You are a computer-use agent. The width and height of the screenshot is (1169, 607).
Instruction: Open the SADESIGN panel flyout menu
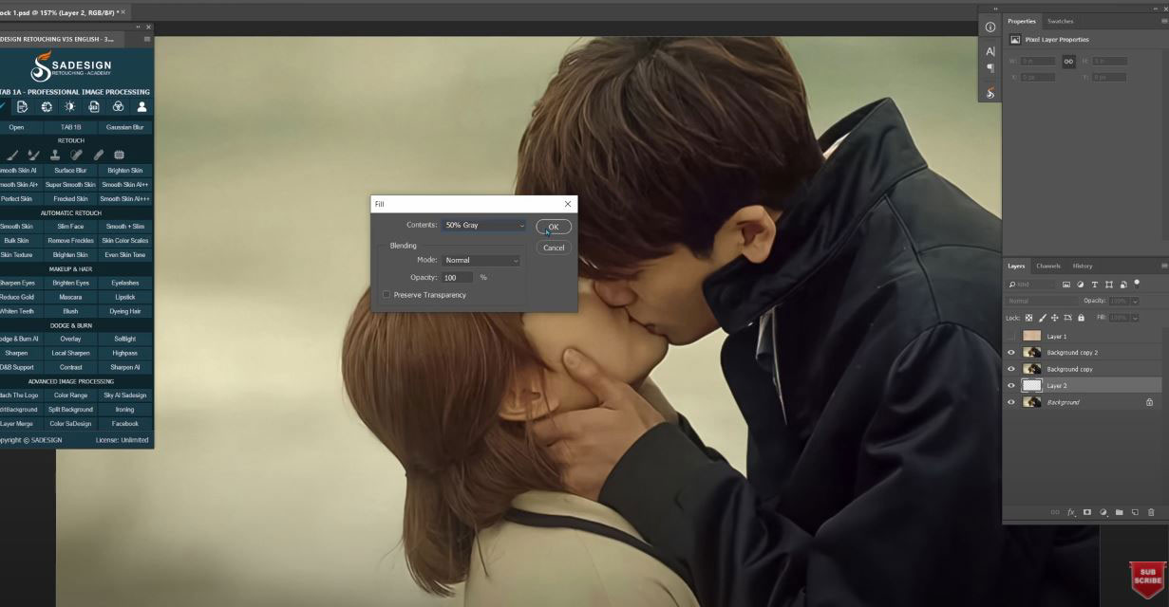point(147,39)
